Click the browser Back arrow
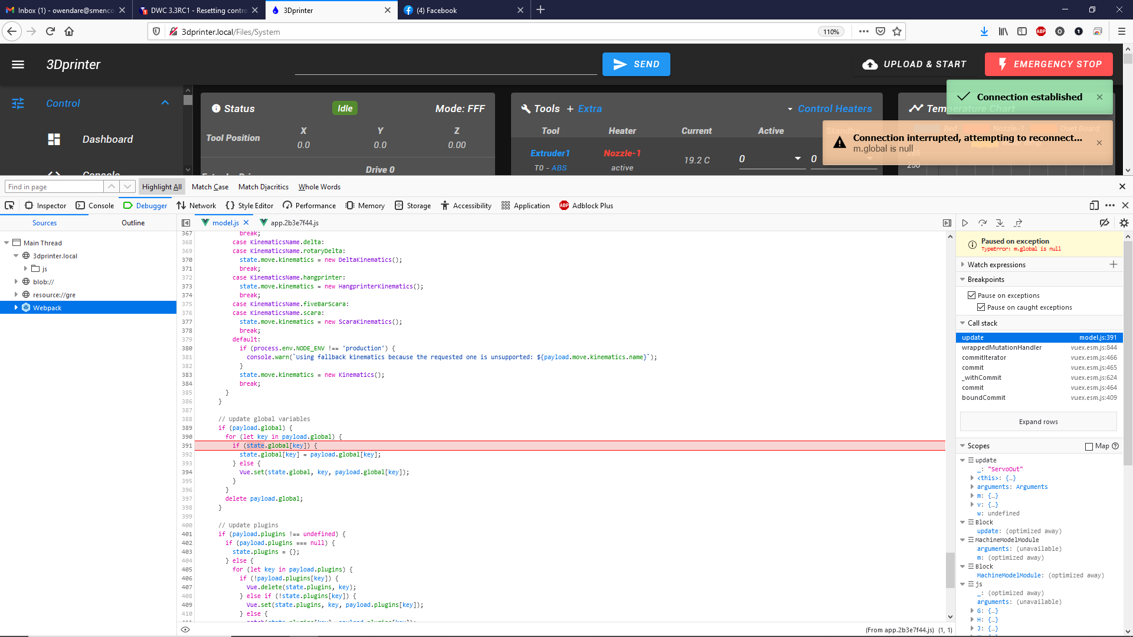This screenshot has width=1133, height=637. pyautogui.click(x=12, y=32)
